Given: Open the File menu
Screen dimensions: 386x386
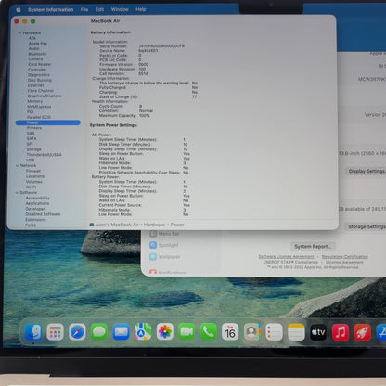Looking at the screenshot, I should [x=84, y=9].
